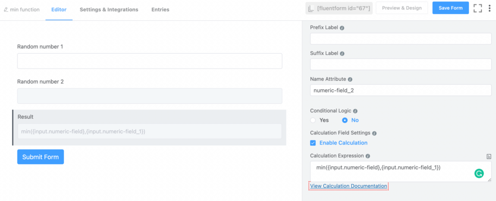Screen dimensions: 496x201
Task: Click the Name Attribute info icon
Action: click(x=350, y=80)
